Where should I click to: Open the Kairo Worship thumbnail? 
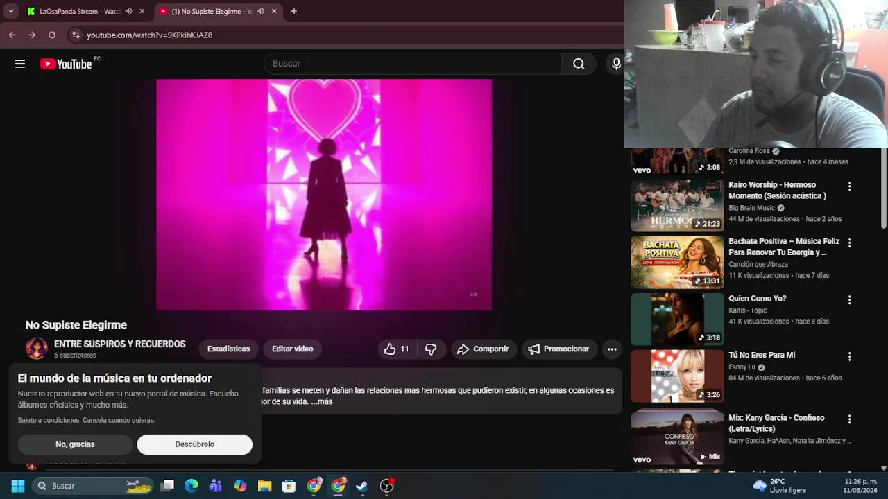point(677,205)
